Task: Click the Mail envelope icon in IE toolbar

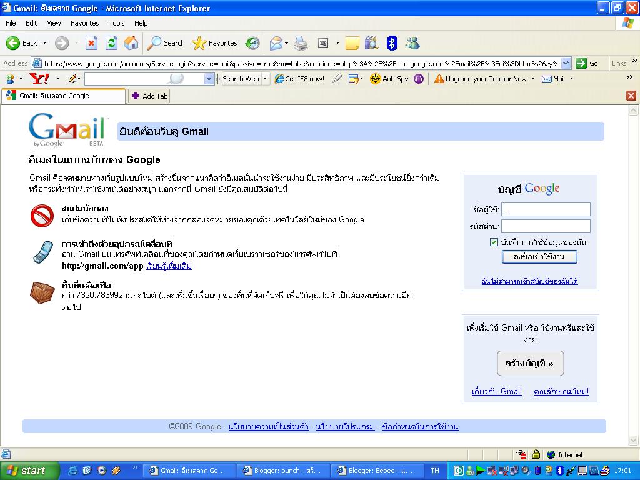Action: coord(276,43)
